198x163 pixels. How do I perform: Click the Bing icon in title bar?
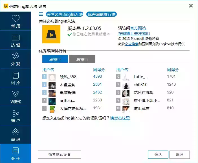click(x=6, y=6)
